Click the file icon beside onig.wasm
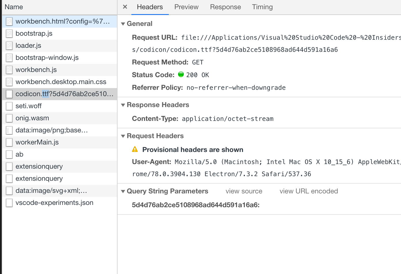 pos(9,118)
